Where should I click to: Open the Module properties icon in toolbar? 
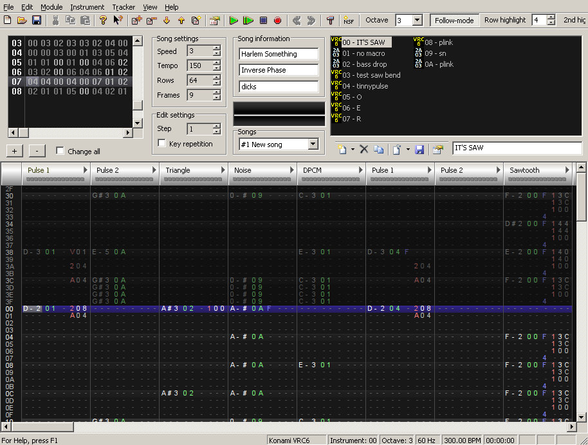click(214, 21)
